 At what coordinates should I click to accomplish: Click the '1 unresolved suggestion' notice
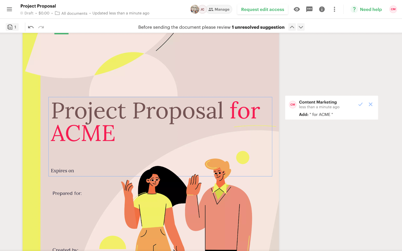(258, 27)
